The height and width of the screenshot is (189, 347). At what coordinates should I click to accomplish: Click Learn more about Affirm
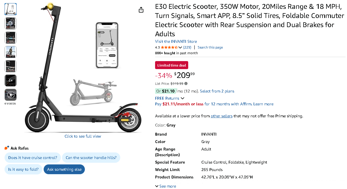click(x=263, y=104)
